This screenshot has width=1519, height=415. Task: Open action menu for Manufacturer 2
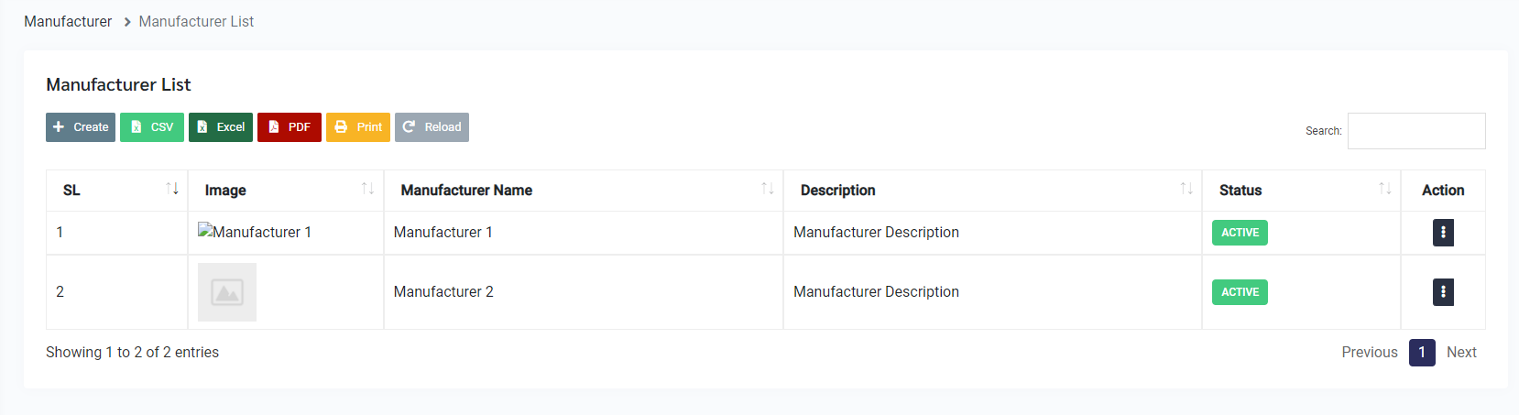point(1443,292)
